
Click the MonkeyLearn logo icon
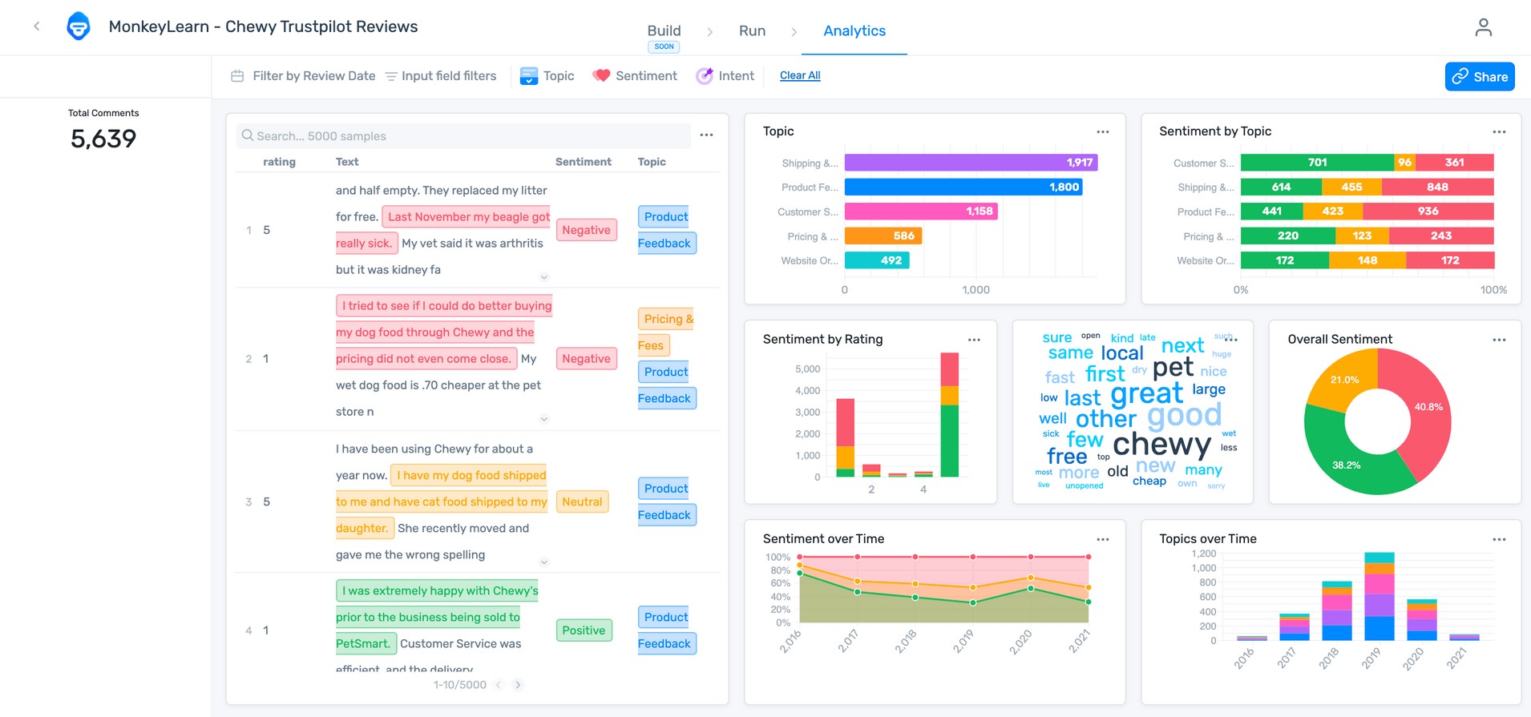[79, 26]
